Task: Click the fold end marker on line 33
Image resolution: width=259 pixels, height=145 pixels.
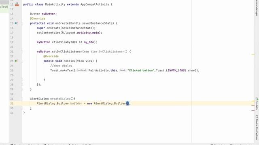Action: point(22,108)
